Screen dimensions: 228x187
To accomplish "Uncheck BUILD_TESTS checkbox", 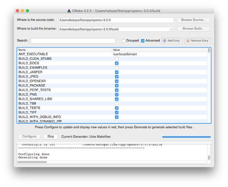I will pyautogui.click(x=117, y=108).
